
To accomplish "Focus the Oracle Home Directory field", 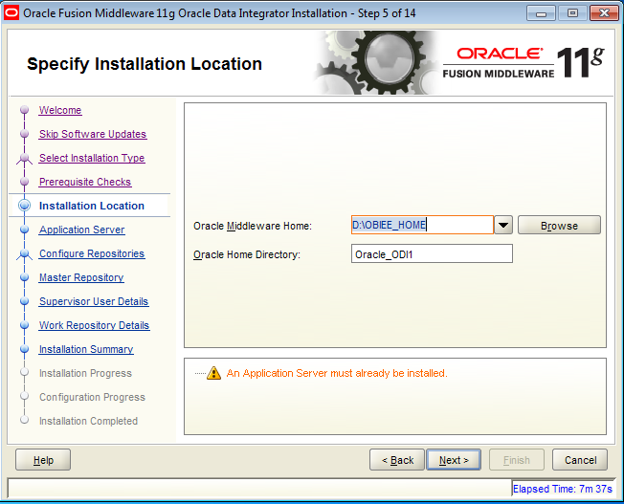I will [432, 253].
